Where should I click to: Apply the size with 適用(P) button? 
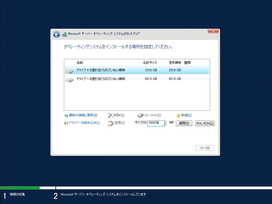pos(184,123)
